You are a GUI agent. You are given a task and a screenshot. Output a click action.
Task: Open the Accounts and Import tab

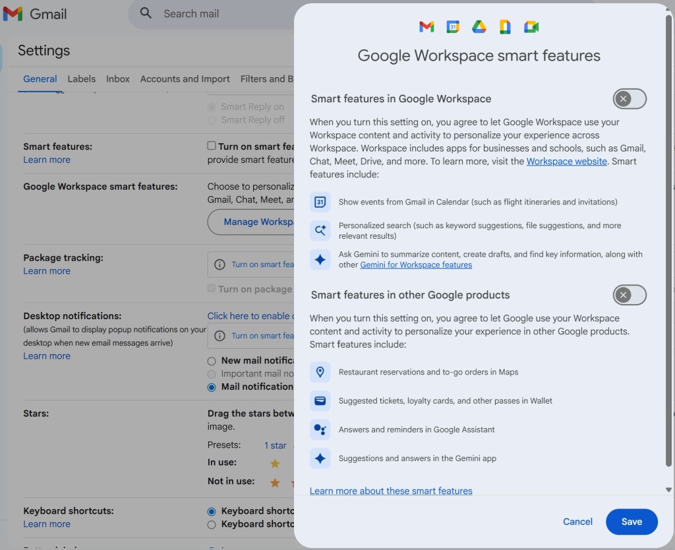185,78
